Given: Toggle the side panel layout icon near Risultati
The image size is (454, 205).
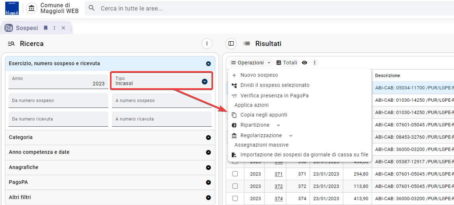Looking at the screenshot, I should (231, 44).
